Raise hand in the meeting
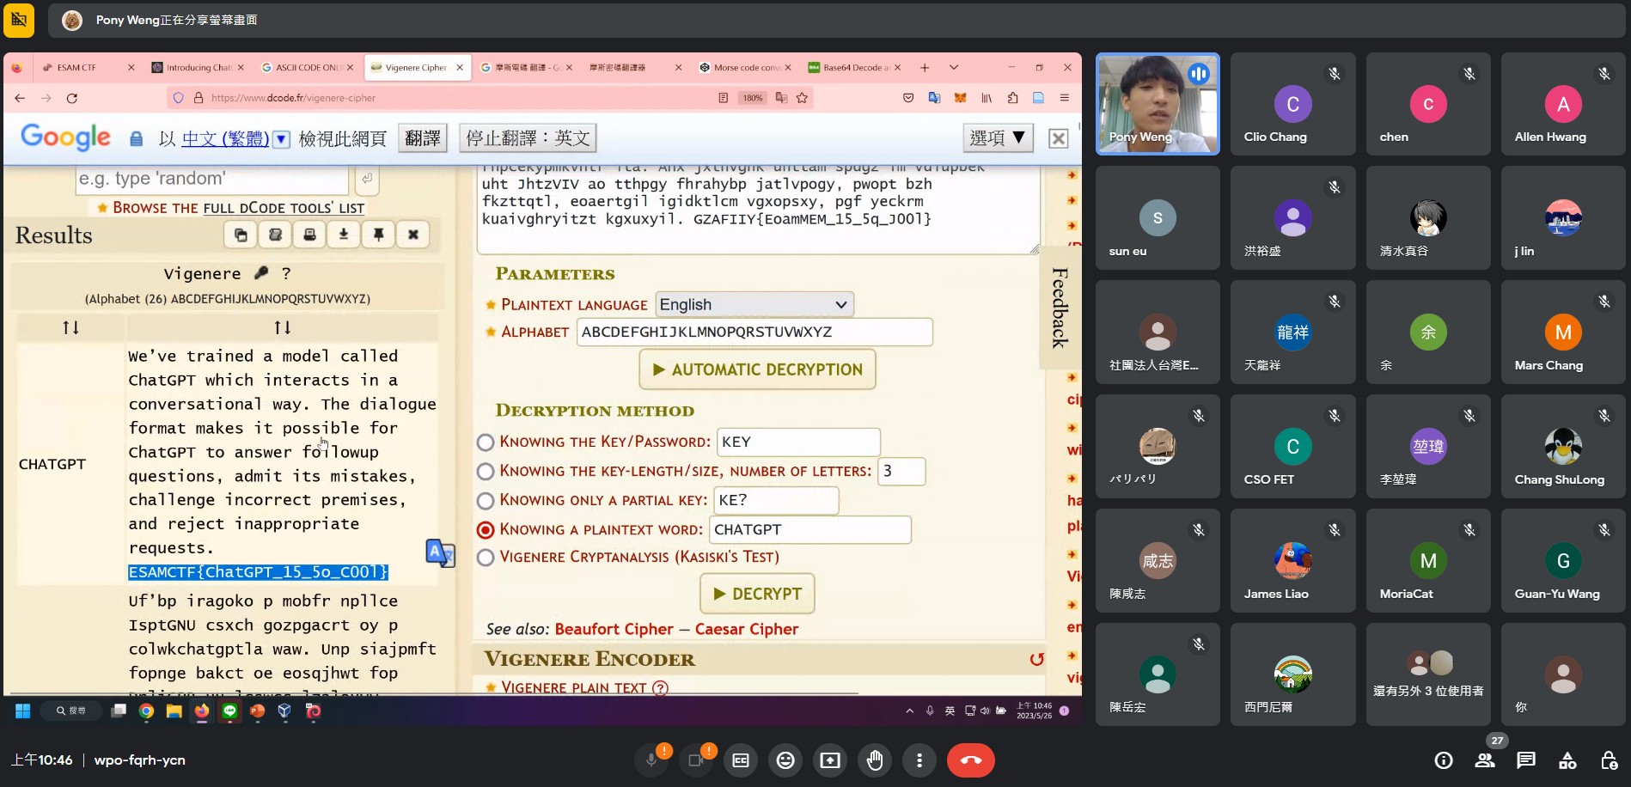This screenshot has height=787, width=1631. click(875, 760)
